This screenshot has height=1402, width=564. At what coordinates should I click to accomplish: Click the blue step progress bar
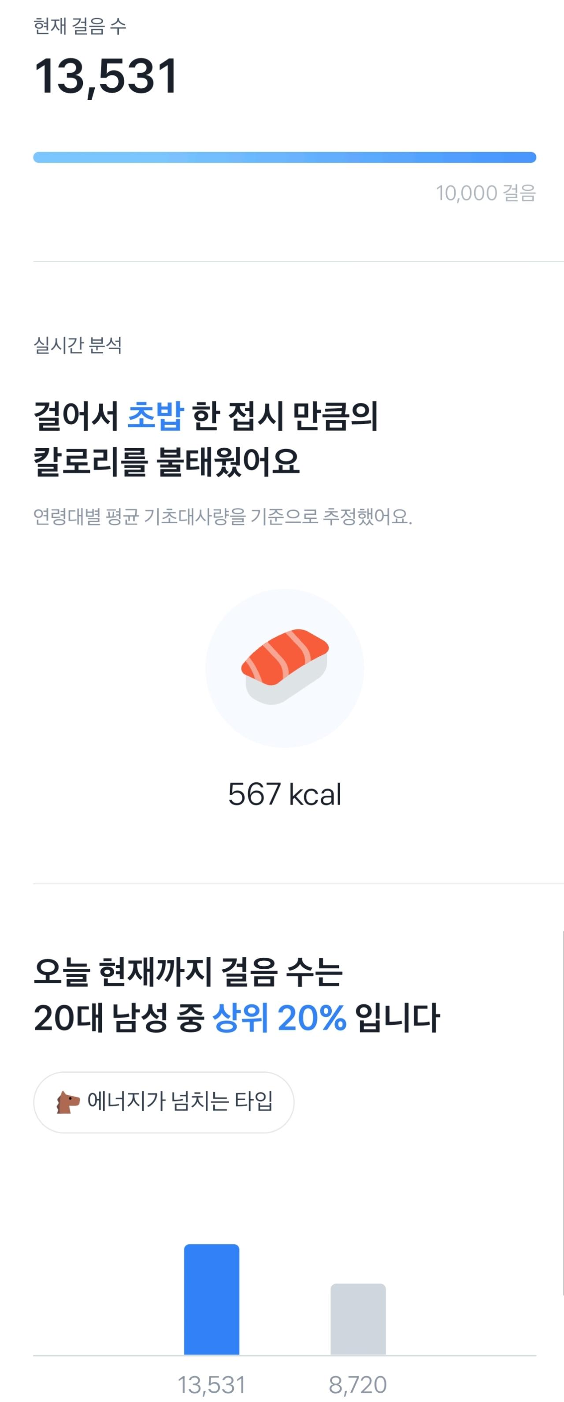285,157
